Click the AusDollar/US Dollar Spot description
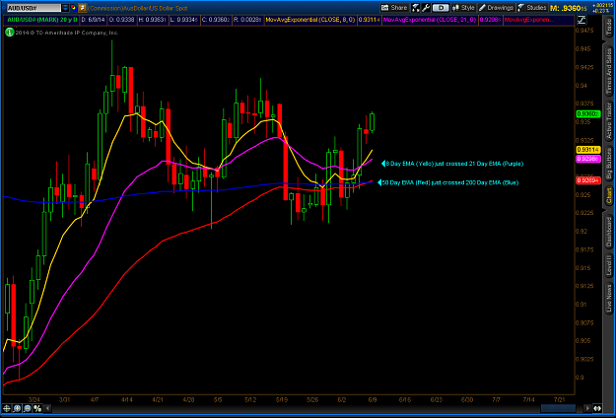 (x=138, y=8)
